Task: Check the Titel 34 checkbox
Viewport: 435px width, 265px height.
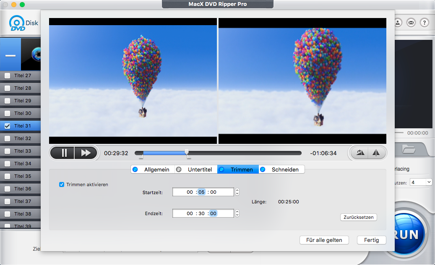Action: [8, 164]
